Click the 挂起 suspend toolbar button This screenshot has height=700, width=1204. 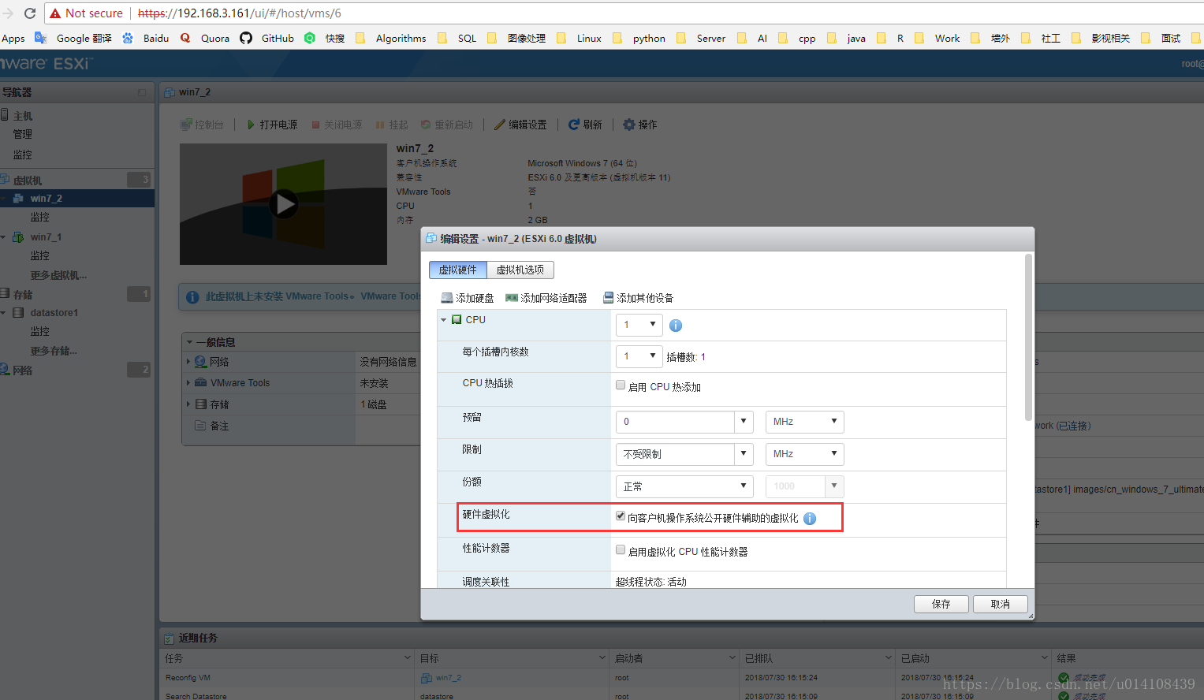392,125
